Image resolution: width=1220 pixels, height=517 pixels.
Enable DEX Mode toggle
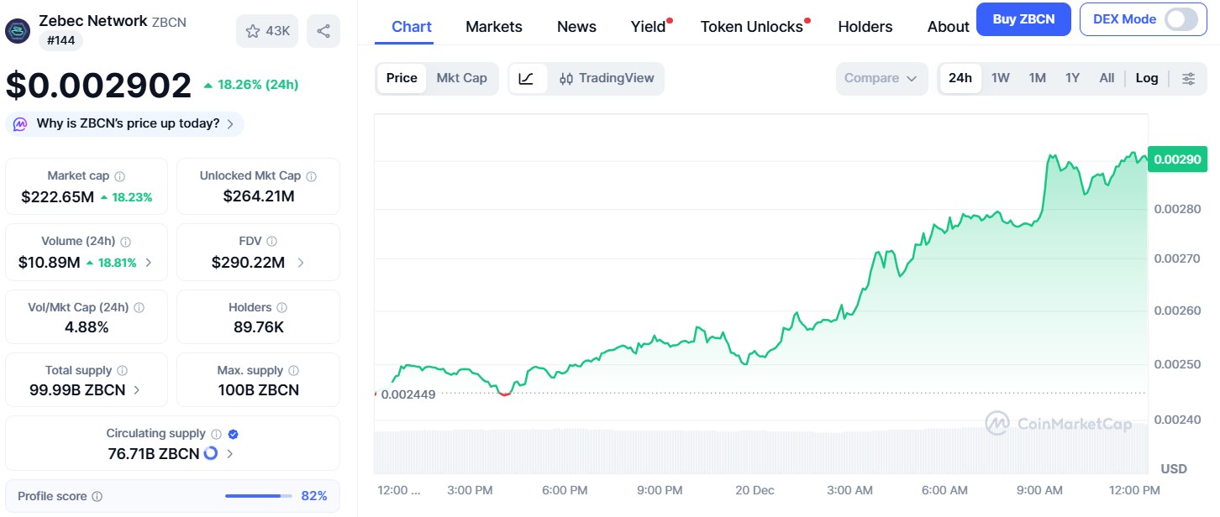(1180, 19)
